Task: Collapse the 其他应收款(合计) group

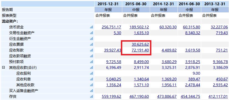Action: [x=3, y=67]
